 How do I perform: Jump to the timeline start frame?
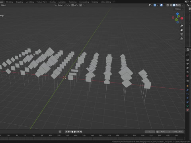[x=66, y=132]
